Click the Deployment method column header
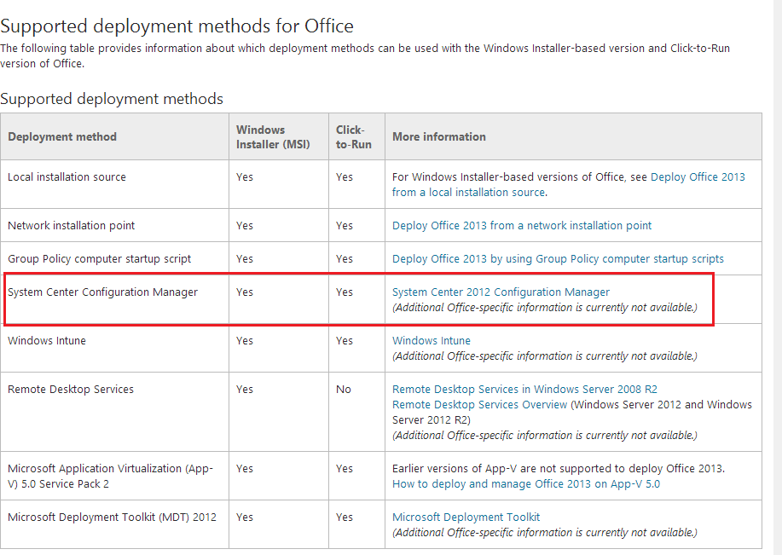Viewport: 782px width, 555px height. [62, 137]
